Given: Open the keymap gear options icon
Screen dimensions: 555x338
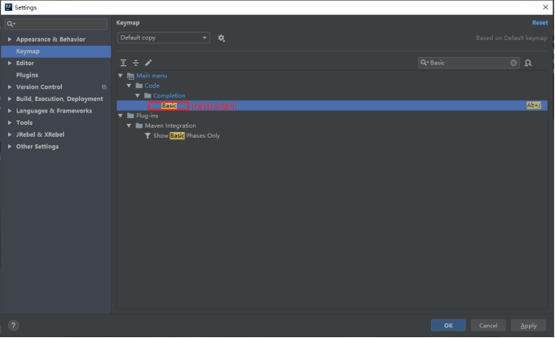Looking at the screenshot, I should point(221,37).
